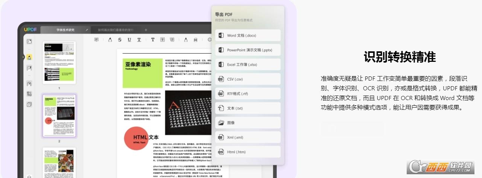
Task: Select the Crop Pages sidebar icon
Action: pyautogui.click(x=29, y=94)
